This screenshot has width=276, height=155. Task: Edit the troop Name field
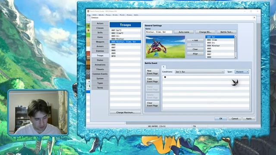pos(159,32)
